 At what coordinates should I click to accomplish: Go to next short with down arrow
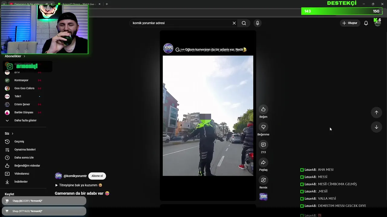[376, 127]
